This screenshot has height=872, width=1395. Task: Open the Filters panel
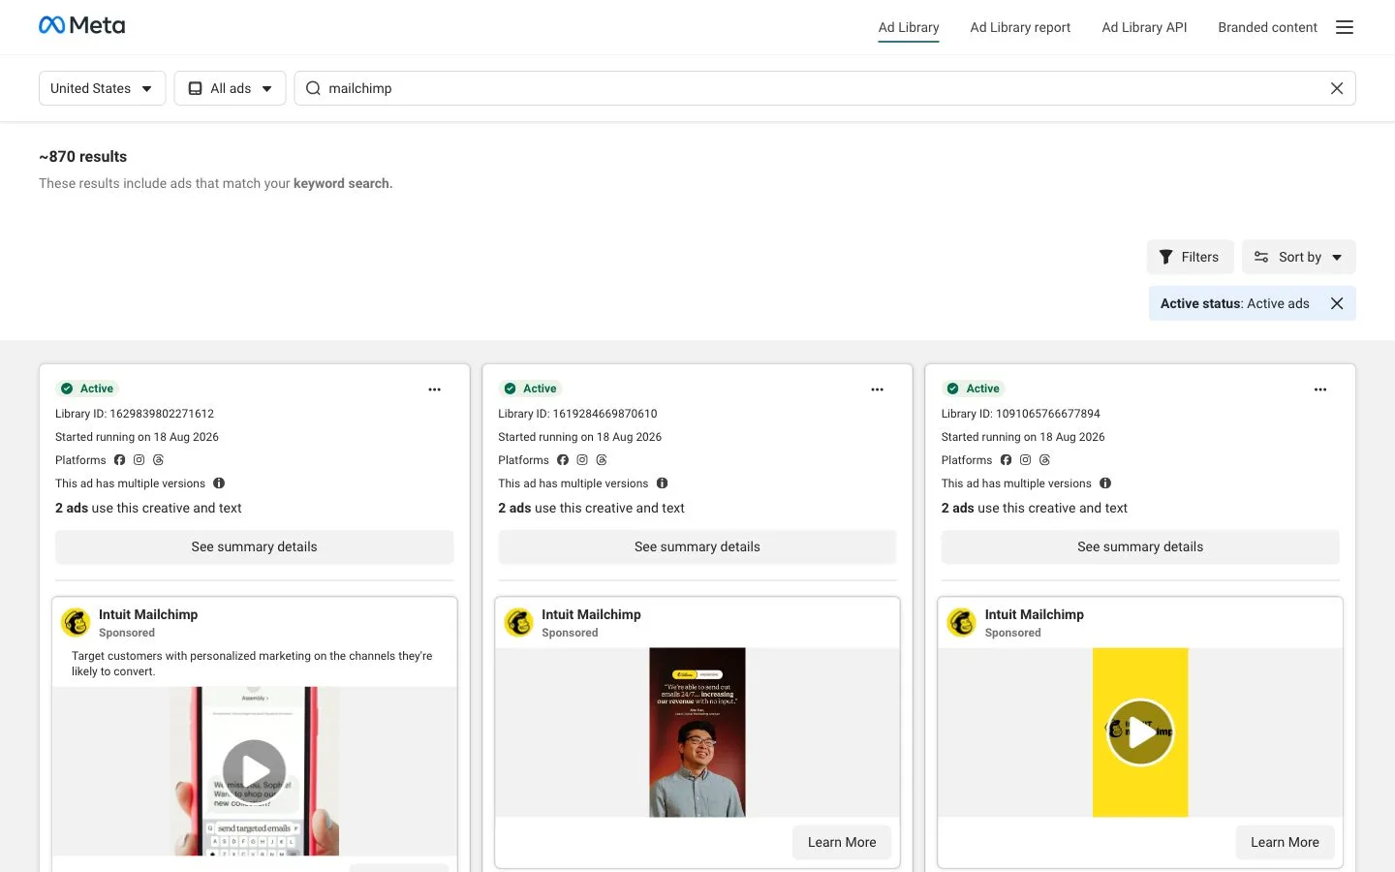coord(1190,257)
